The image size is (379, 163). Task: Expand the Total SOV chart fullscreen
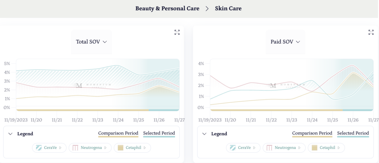click(x=177, y=32)
